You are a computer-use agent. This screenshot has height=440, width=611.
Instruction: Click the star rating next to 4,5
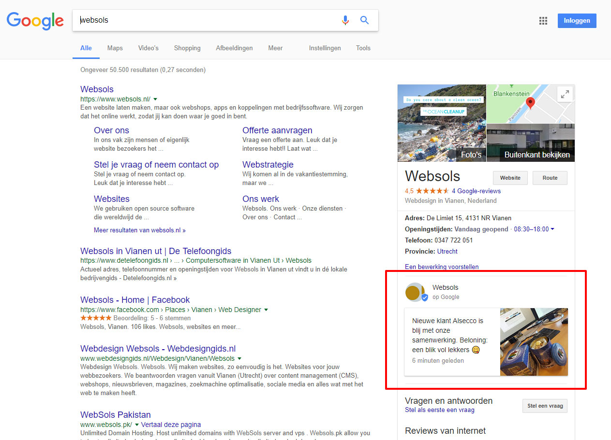[432, 191]
